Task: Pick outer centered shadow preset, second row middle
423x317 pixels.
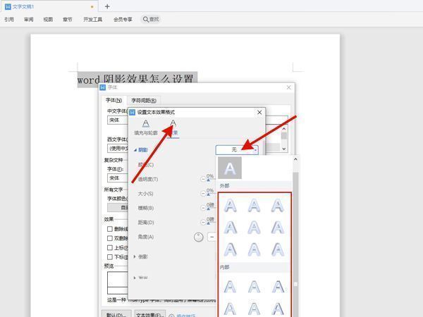Action: (x=254, y=228)
